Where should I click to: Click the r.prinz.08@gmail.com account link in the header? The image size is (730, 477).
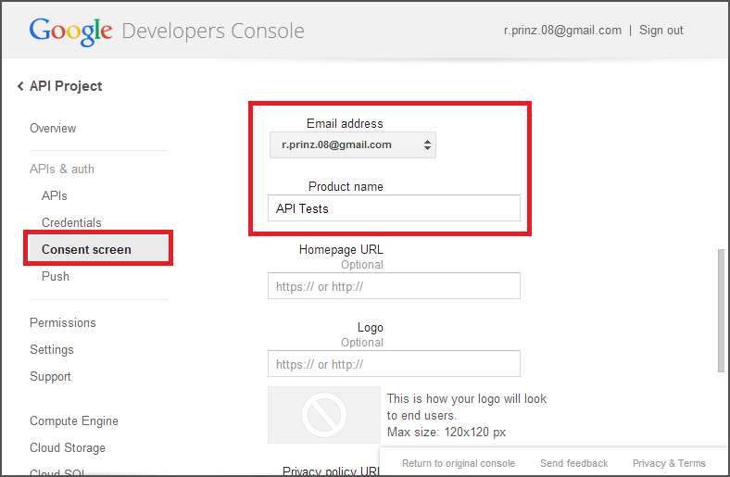(562, 31)
